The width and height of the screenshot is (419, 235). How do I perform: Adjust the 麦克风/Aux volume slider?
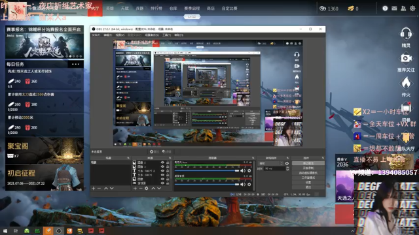pos(207,170)
